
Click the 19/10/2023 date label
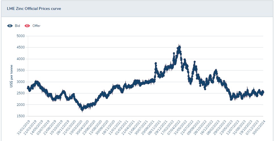point(246,127)
